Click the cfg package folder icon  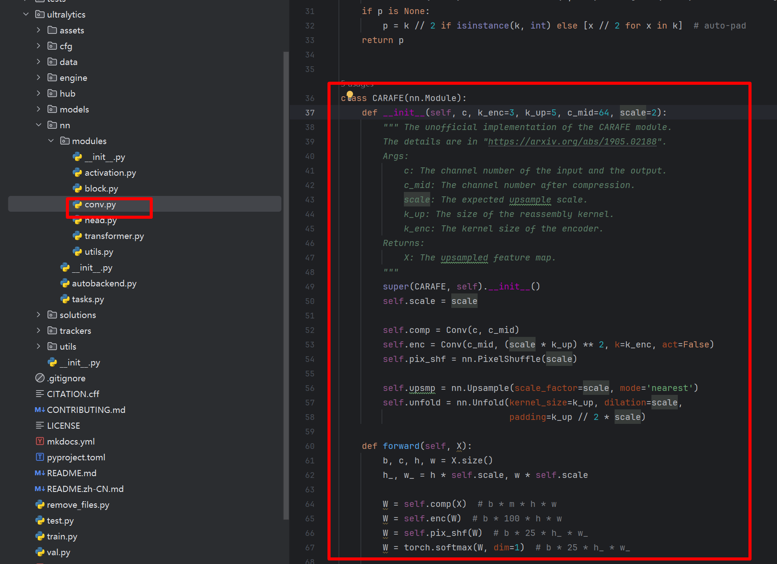[x=52, y=46]
